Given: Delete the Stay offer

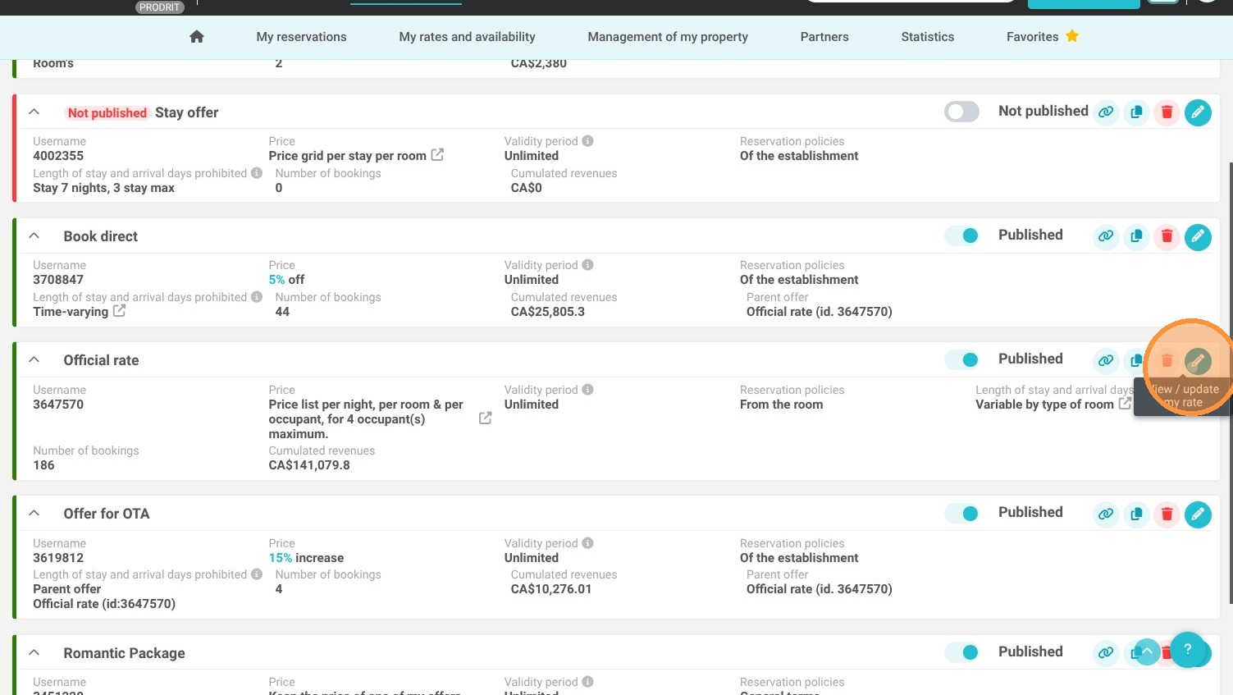Looking at the screenshot, I should (1167, 112).
